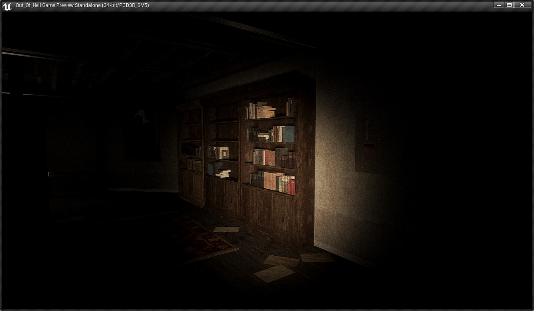Click the nearest paper on the floor
The height and width of the screenshot is (311, 534).
(274, 273)
